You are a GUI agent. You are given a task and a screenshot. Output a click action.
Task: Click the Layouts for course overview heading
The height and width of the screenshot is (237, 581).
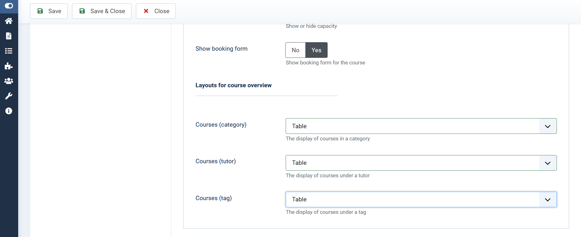pos(233,85)
